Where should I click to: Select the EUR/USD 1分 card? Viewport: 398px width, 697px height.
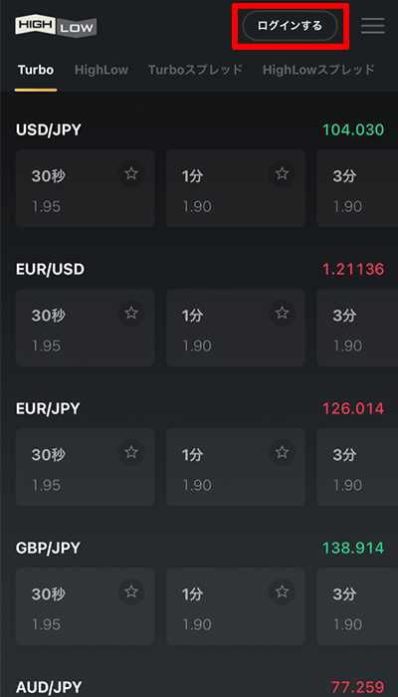pos(236,328)
